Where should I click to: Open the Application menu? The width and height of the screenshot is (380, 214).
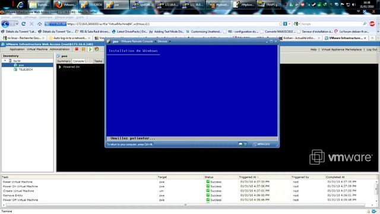point(17,49)
